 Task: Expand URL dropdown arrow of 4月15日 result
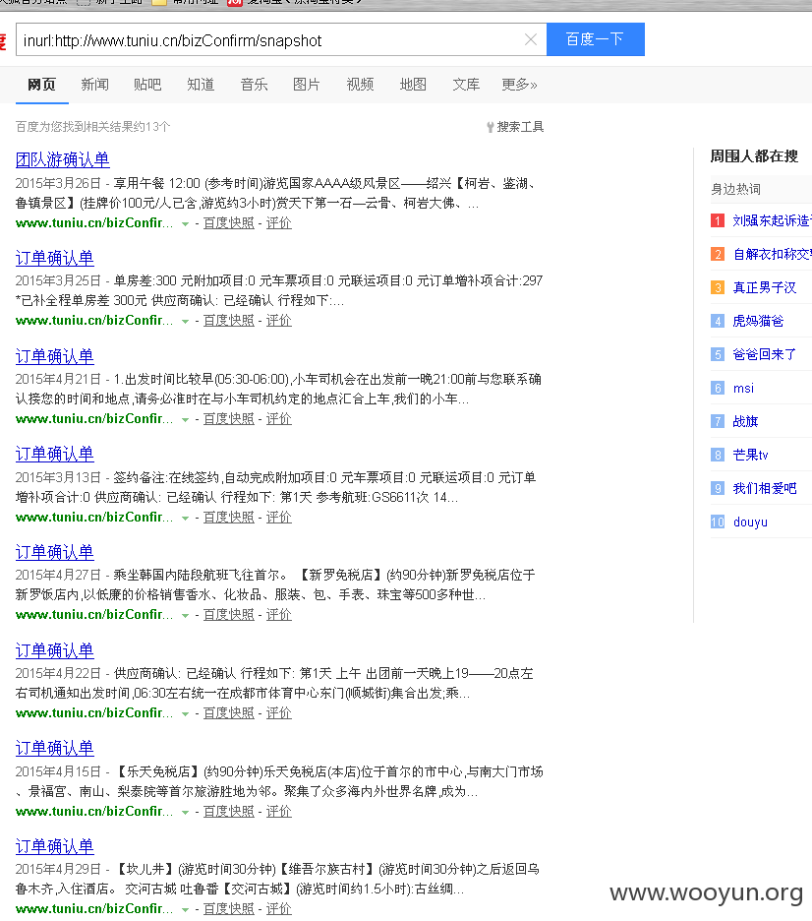[186, 812]
